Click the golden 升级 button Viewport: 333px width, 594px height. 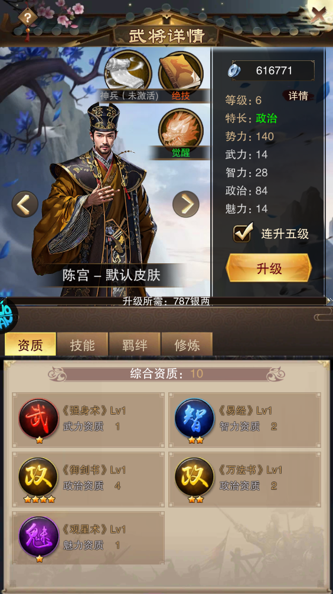pyautogui.click(x=269, y=268)
